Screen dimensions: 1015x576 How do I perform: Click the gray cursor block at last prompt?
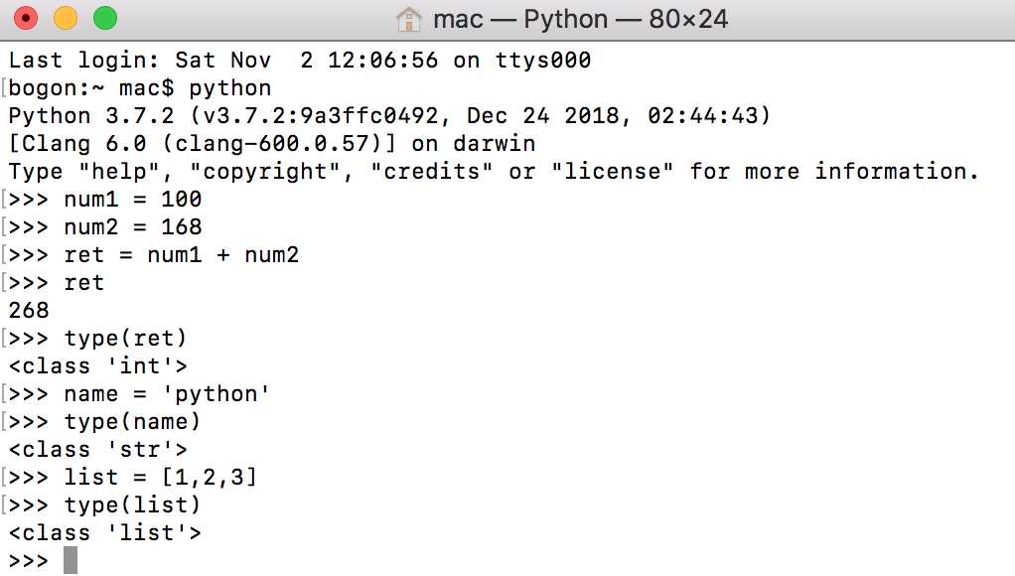coord(71,560)
